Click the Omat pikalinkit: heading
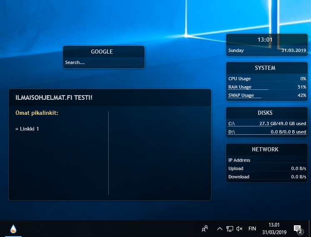This screenshot has width=311, height=237. pyautogui.click(x=37, y=113)
